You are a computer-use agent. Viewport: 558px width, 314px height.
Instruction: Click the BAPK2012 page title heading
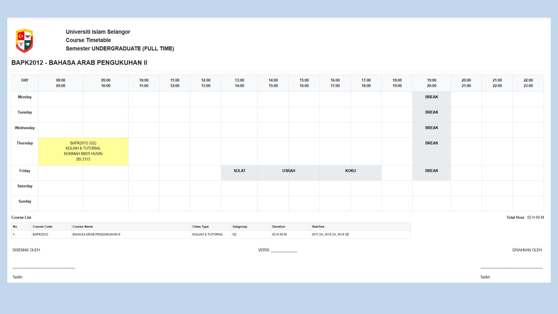point(79,62)
